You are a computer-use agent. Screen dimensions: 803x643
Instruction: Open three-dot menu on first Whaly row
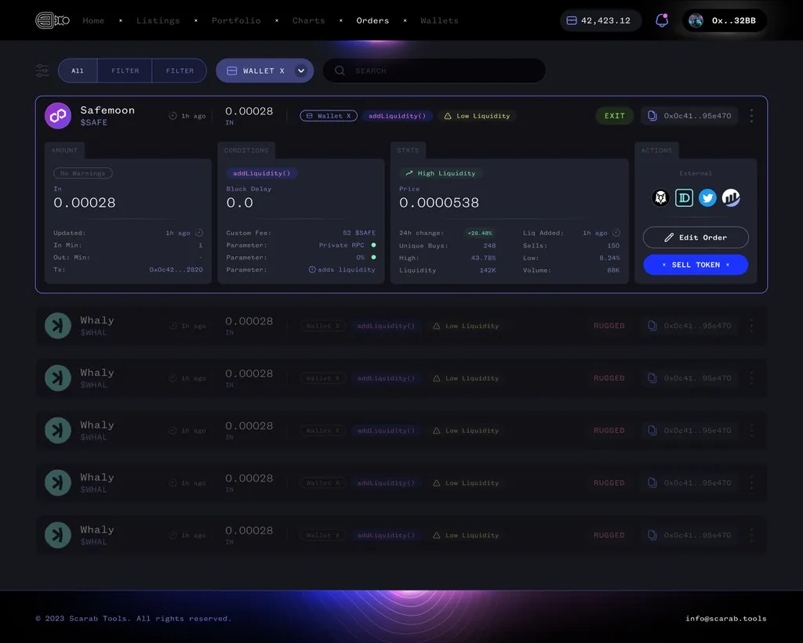click(751, 325)
